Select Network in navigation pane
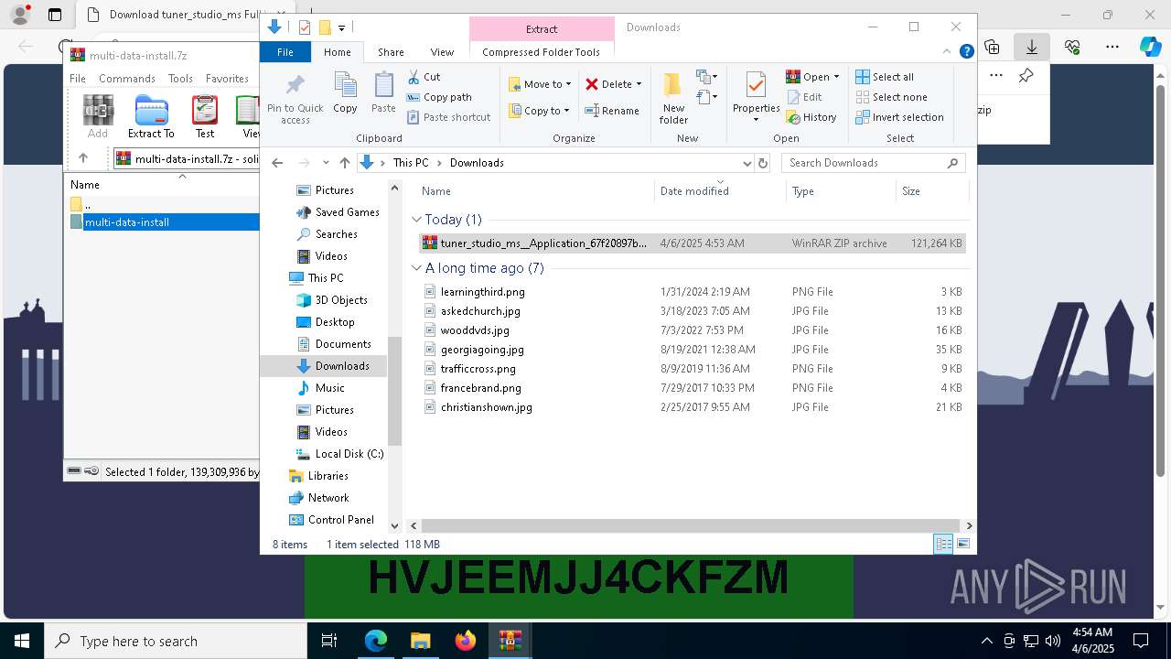 coord(318,498)
